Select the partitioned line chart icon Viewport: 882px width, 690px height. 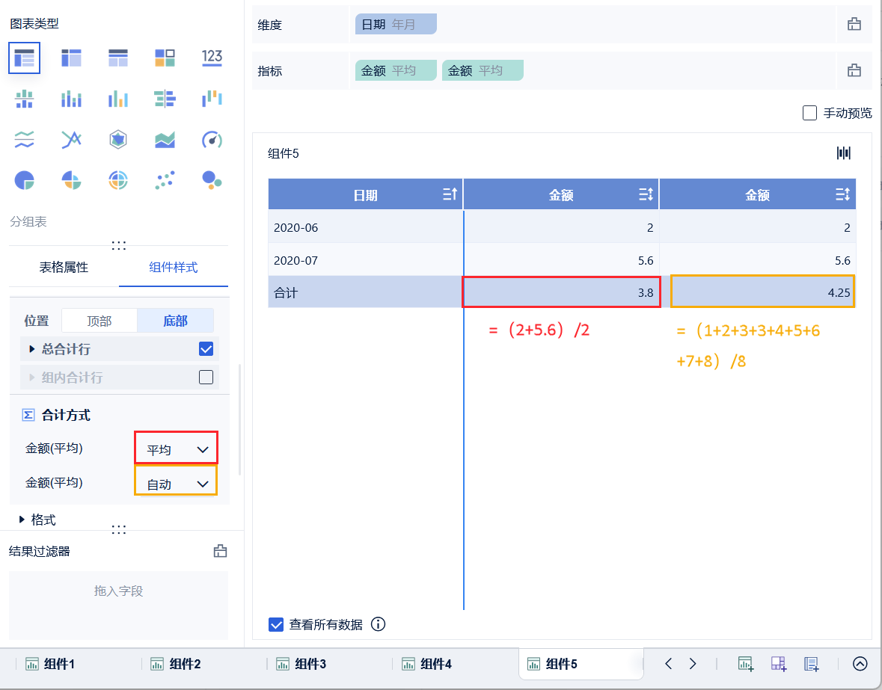pos(24,139)
